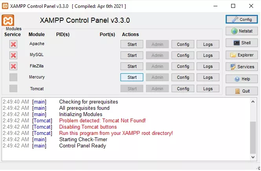
Task: Start the Mercury module
Action: click(x=132, y=77)
